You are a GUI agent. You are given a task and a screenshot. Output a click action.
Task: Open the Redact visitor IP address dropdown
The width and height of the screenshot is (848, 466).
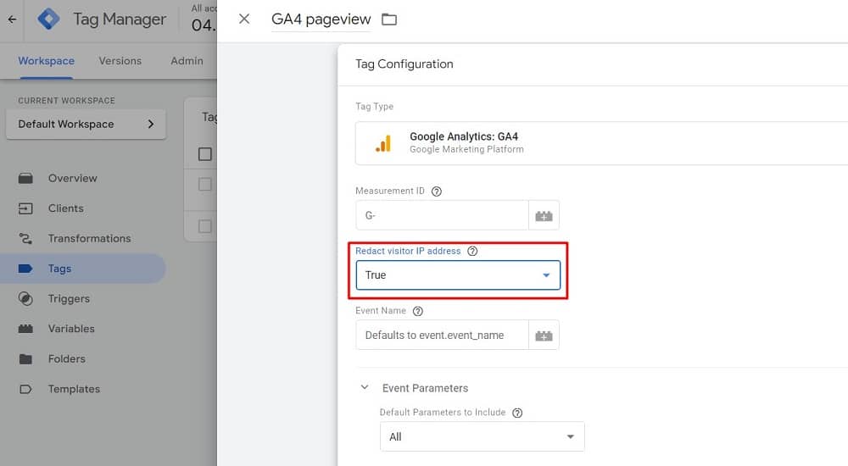point(458,275)
